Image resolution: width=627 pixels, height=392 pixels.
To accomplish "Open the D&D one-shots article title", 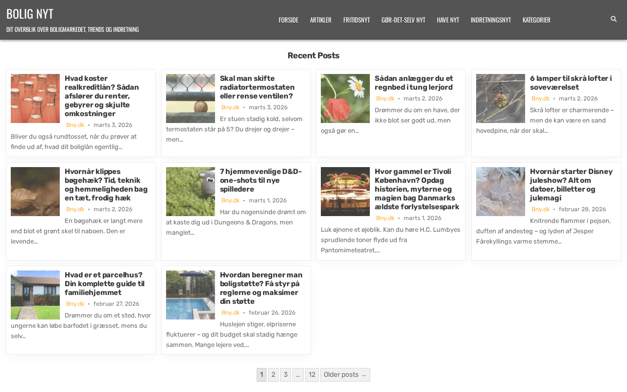I will [x=261, y=180].
